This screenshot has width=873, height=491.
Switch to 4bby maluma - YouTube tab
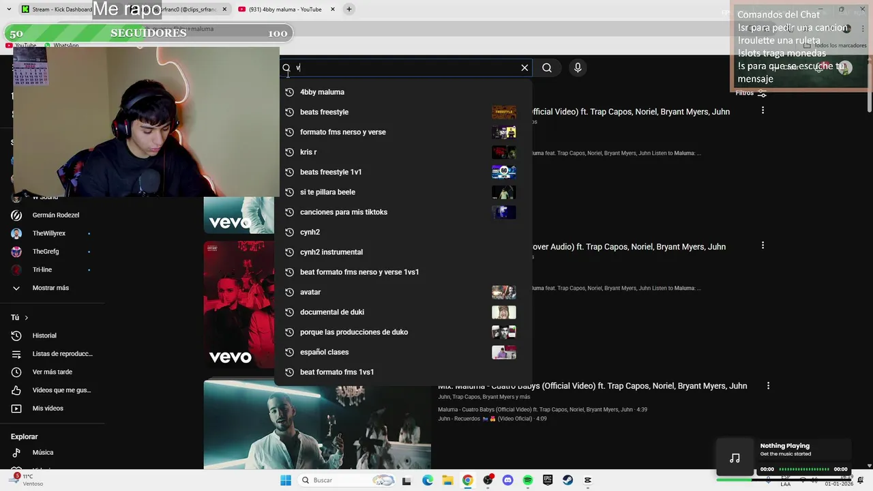[x=286, y=10]
